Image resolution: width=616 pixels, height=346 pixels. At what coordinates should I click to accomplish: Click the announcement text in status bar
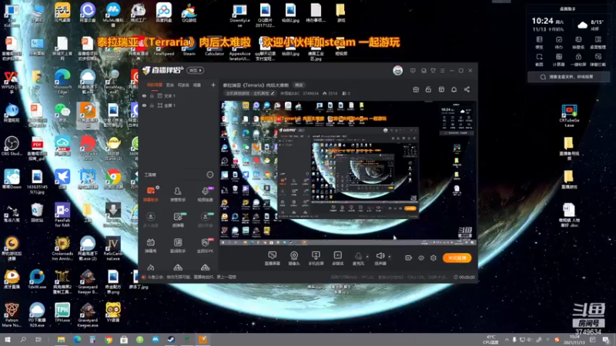pos(192,277)
